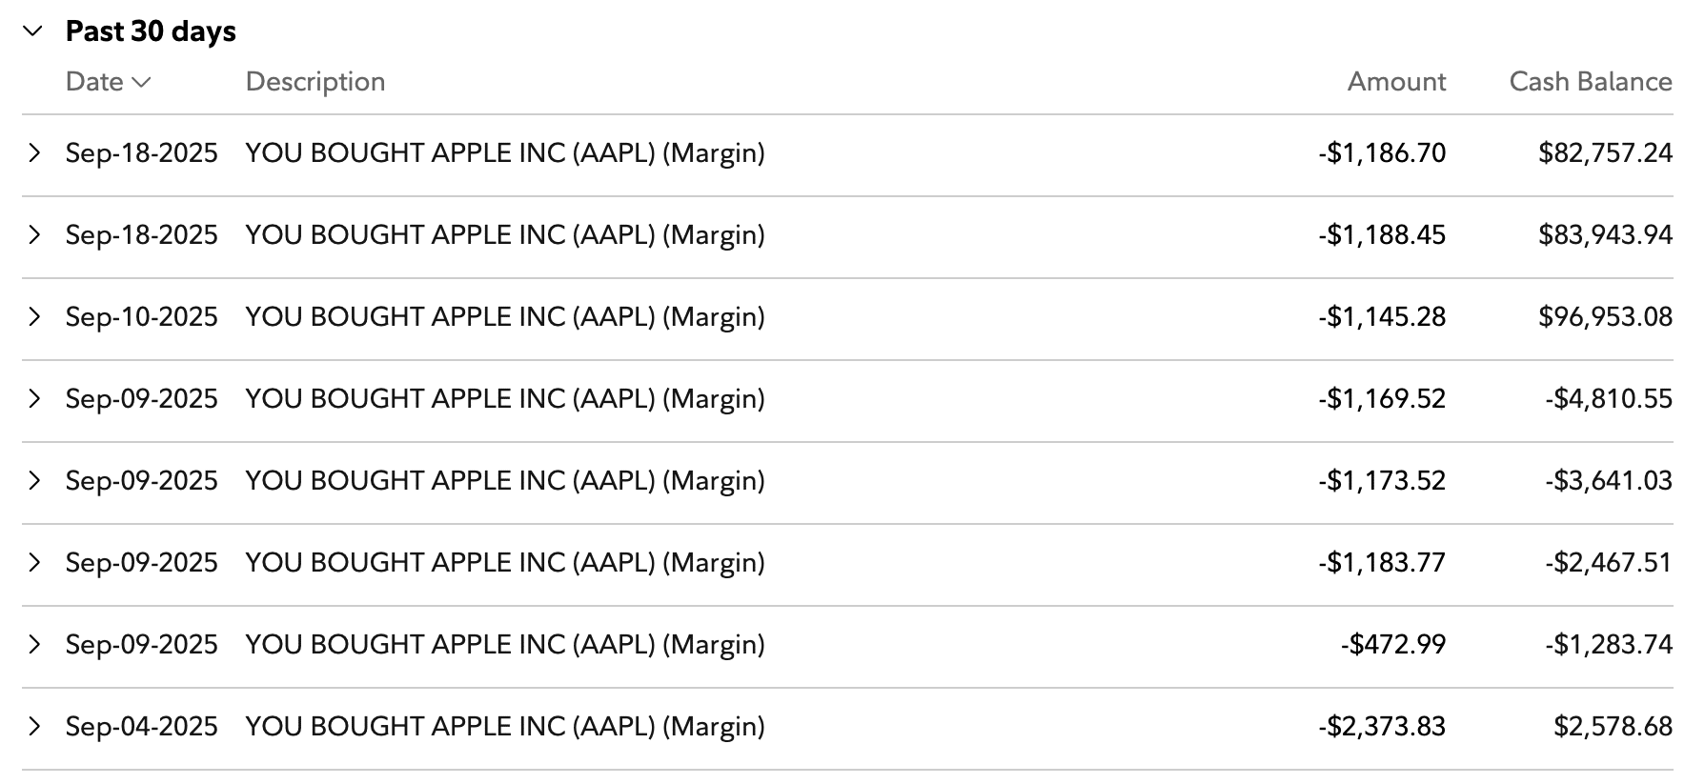Click the Past 30 days heading text

tap(151, 31)
